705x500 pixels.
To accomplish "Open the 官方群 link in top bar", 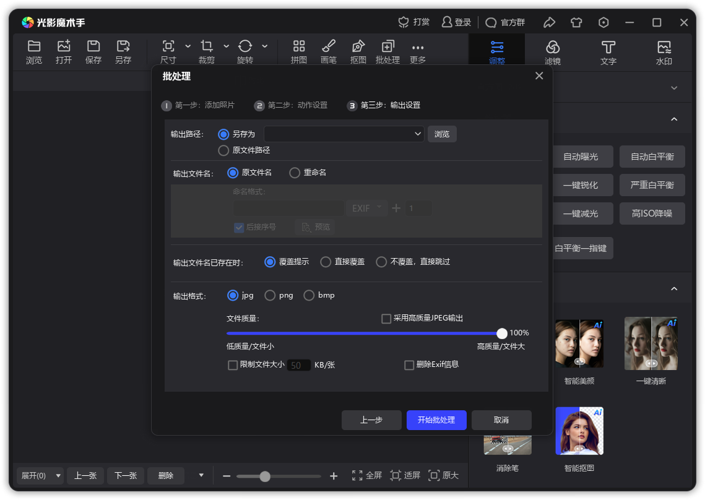I will 506,22.
